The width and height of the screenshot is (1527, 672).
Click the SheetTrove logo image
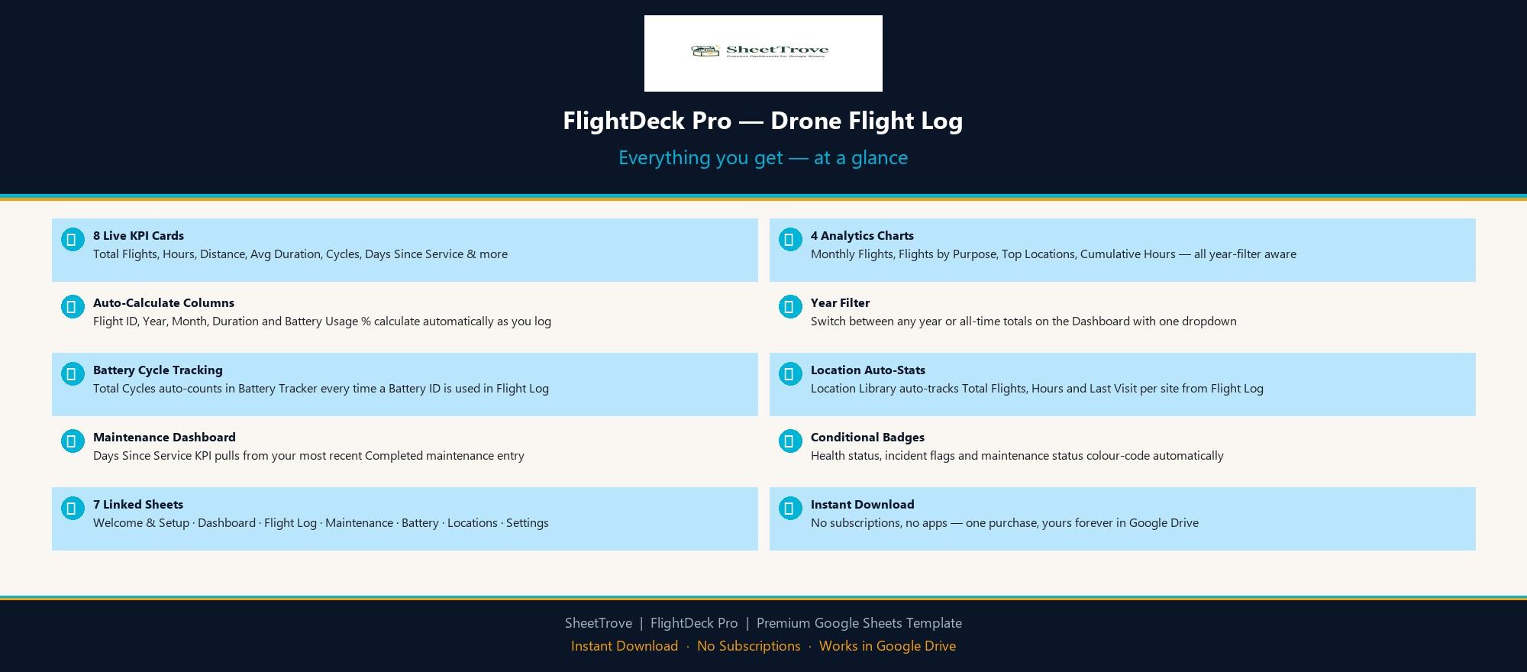coord(763,53)
